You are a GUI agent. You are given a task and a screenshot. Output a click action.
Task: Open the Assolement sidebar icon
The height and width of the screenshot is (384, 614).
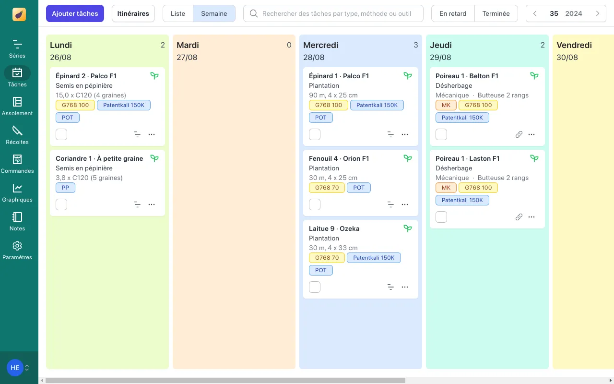(17, 106)
